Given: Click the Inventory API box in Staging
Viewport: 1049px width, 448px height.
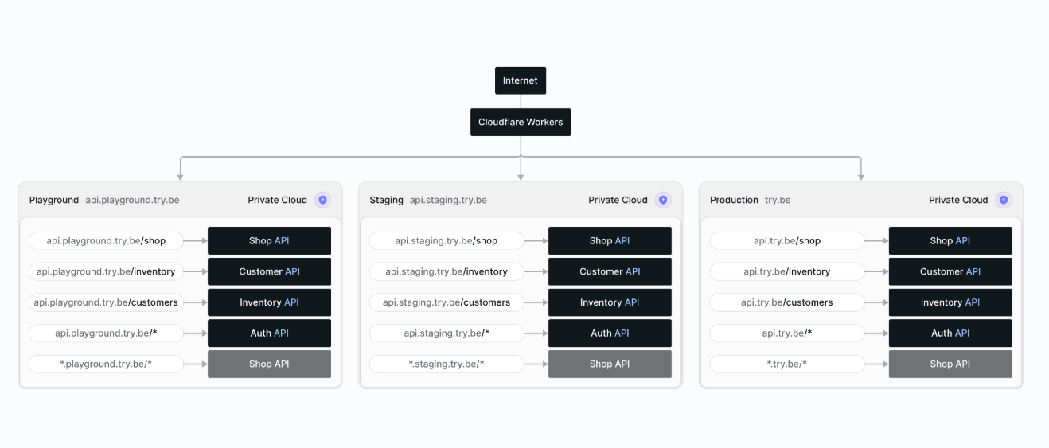Looking at the screenshot, I should click(x=610, y=302).
